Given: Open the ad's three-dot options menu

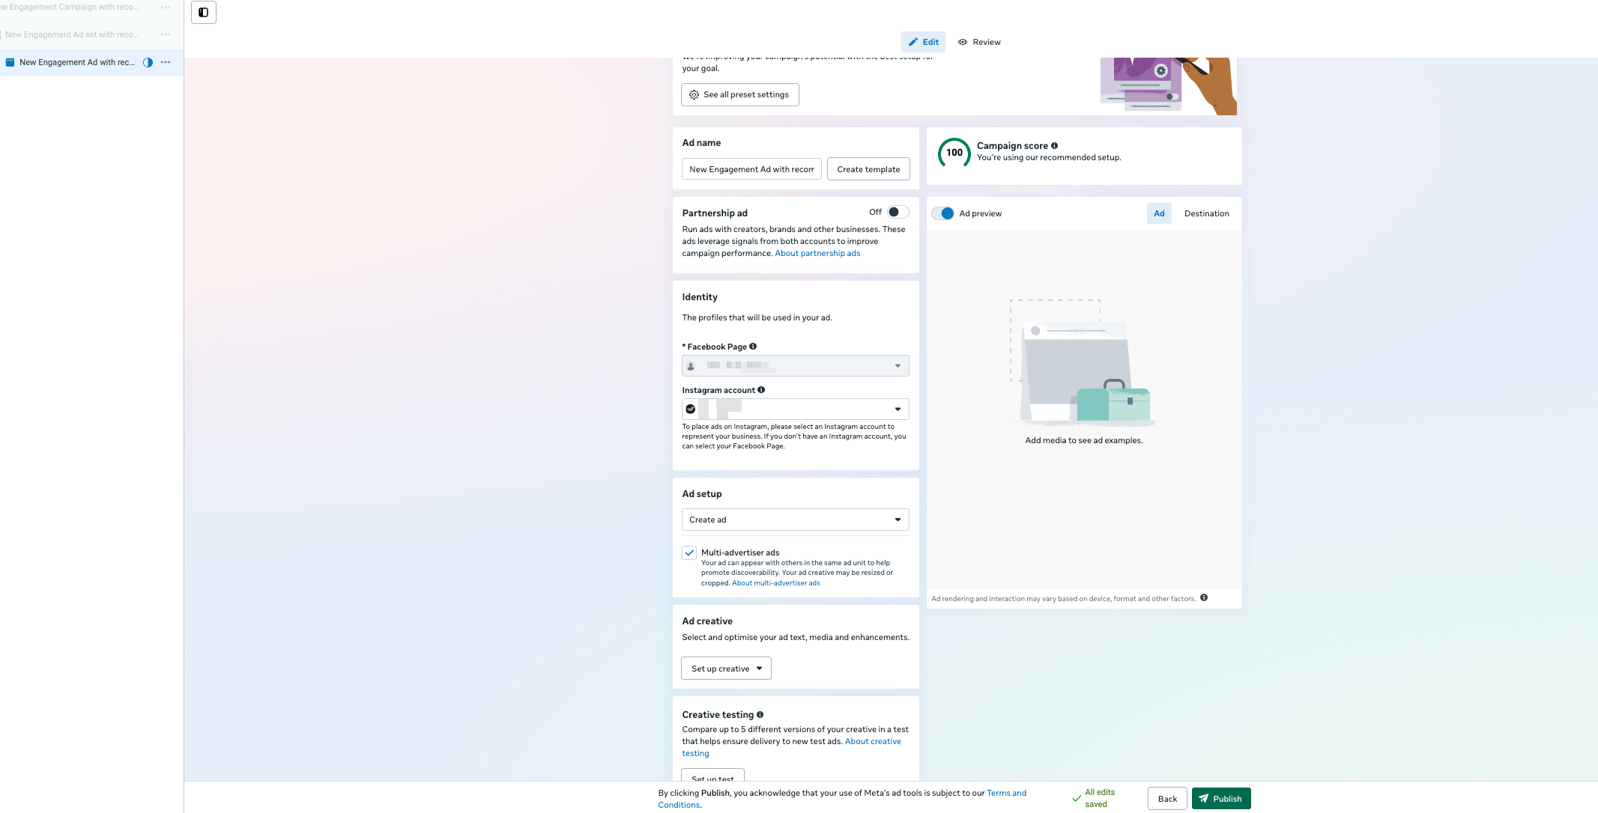Looking at the screenshot, I should click(x=166, y=63).
